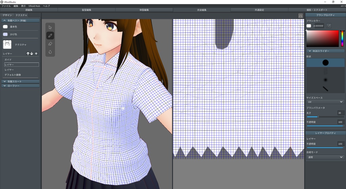Adjust the 太さ brush size slider
This screenshot has width=346, height=189.
(x=325, y=117)
